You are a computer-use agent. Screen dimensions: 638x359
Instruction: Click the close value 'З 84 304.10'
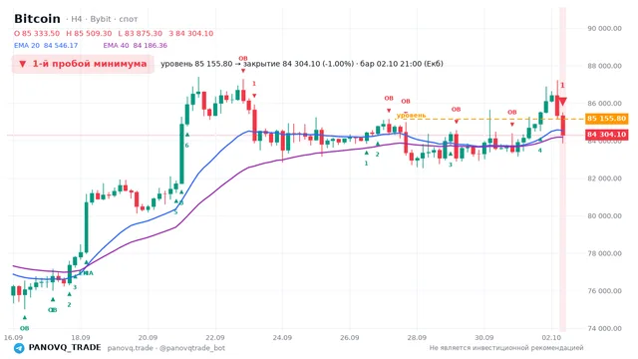click(190, 33)
